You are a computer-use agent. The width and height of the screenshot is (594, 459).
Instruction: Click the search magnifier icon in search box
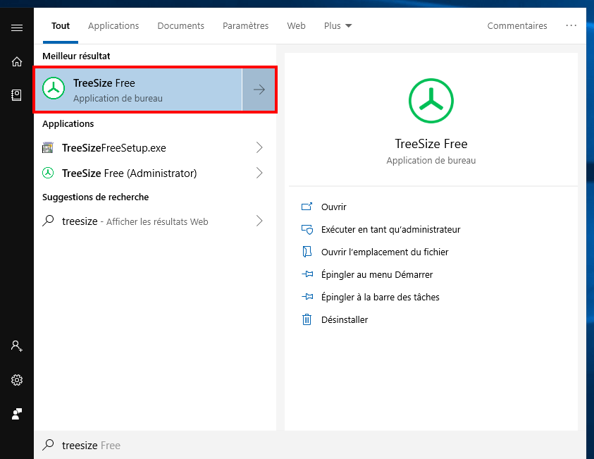coord(48,445)
